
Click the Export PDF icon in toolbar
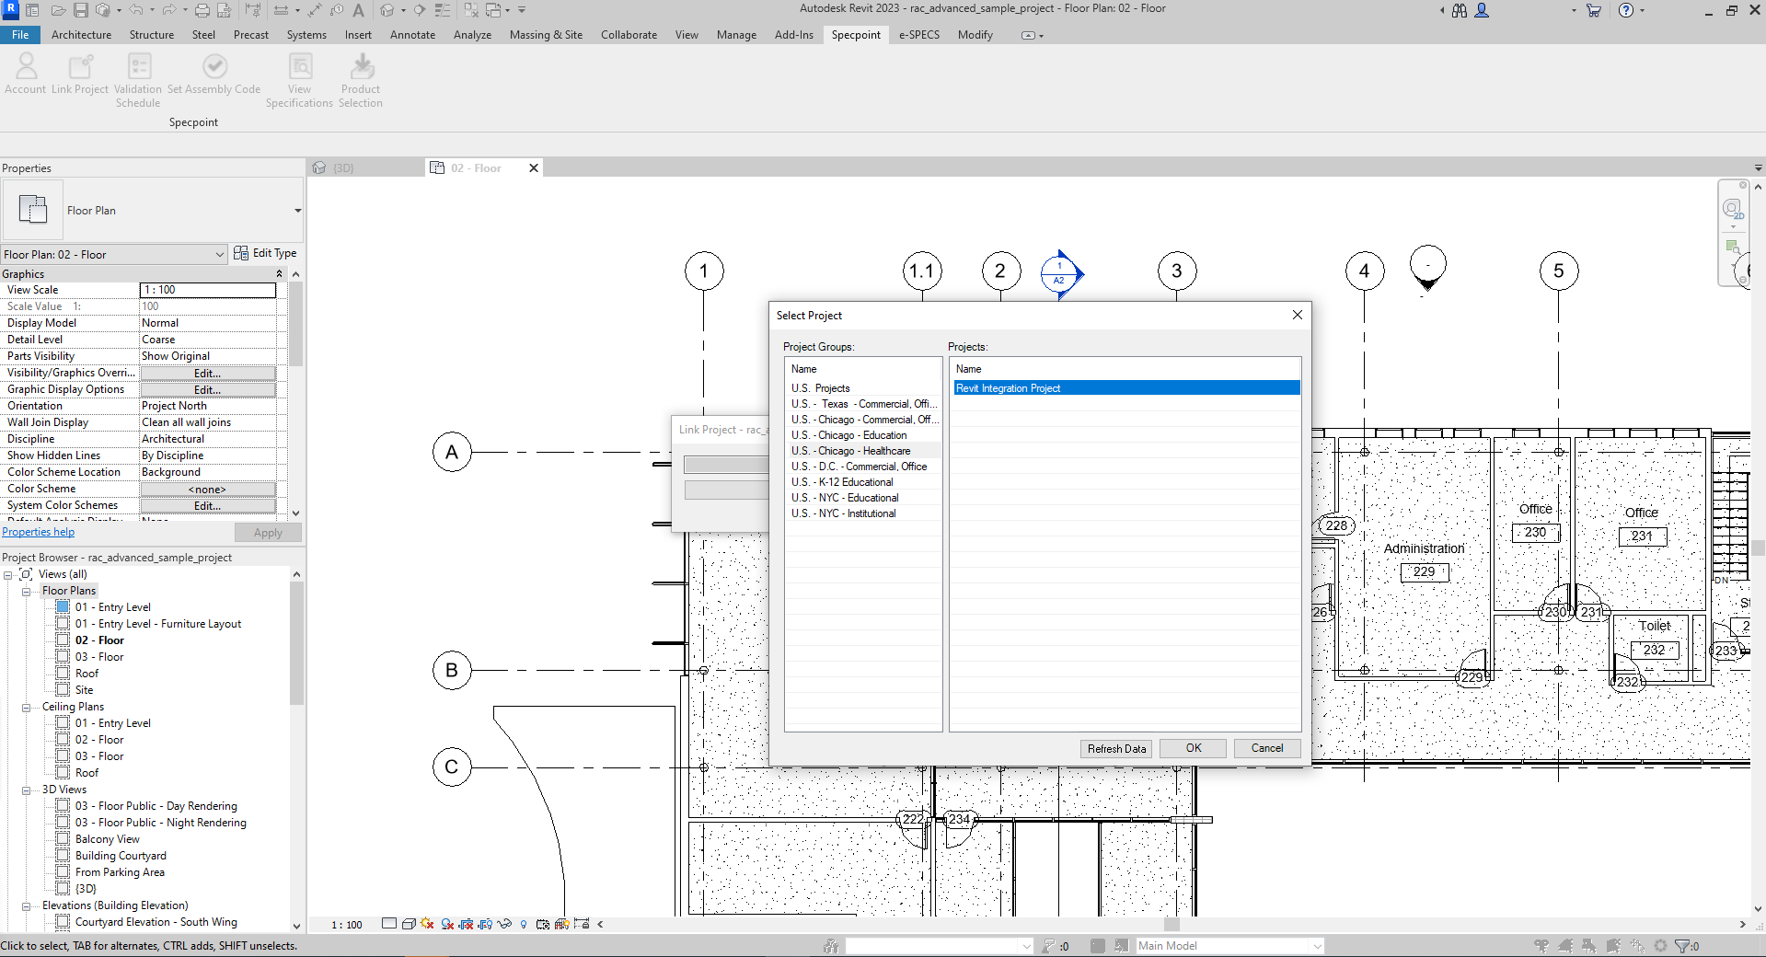224,10
